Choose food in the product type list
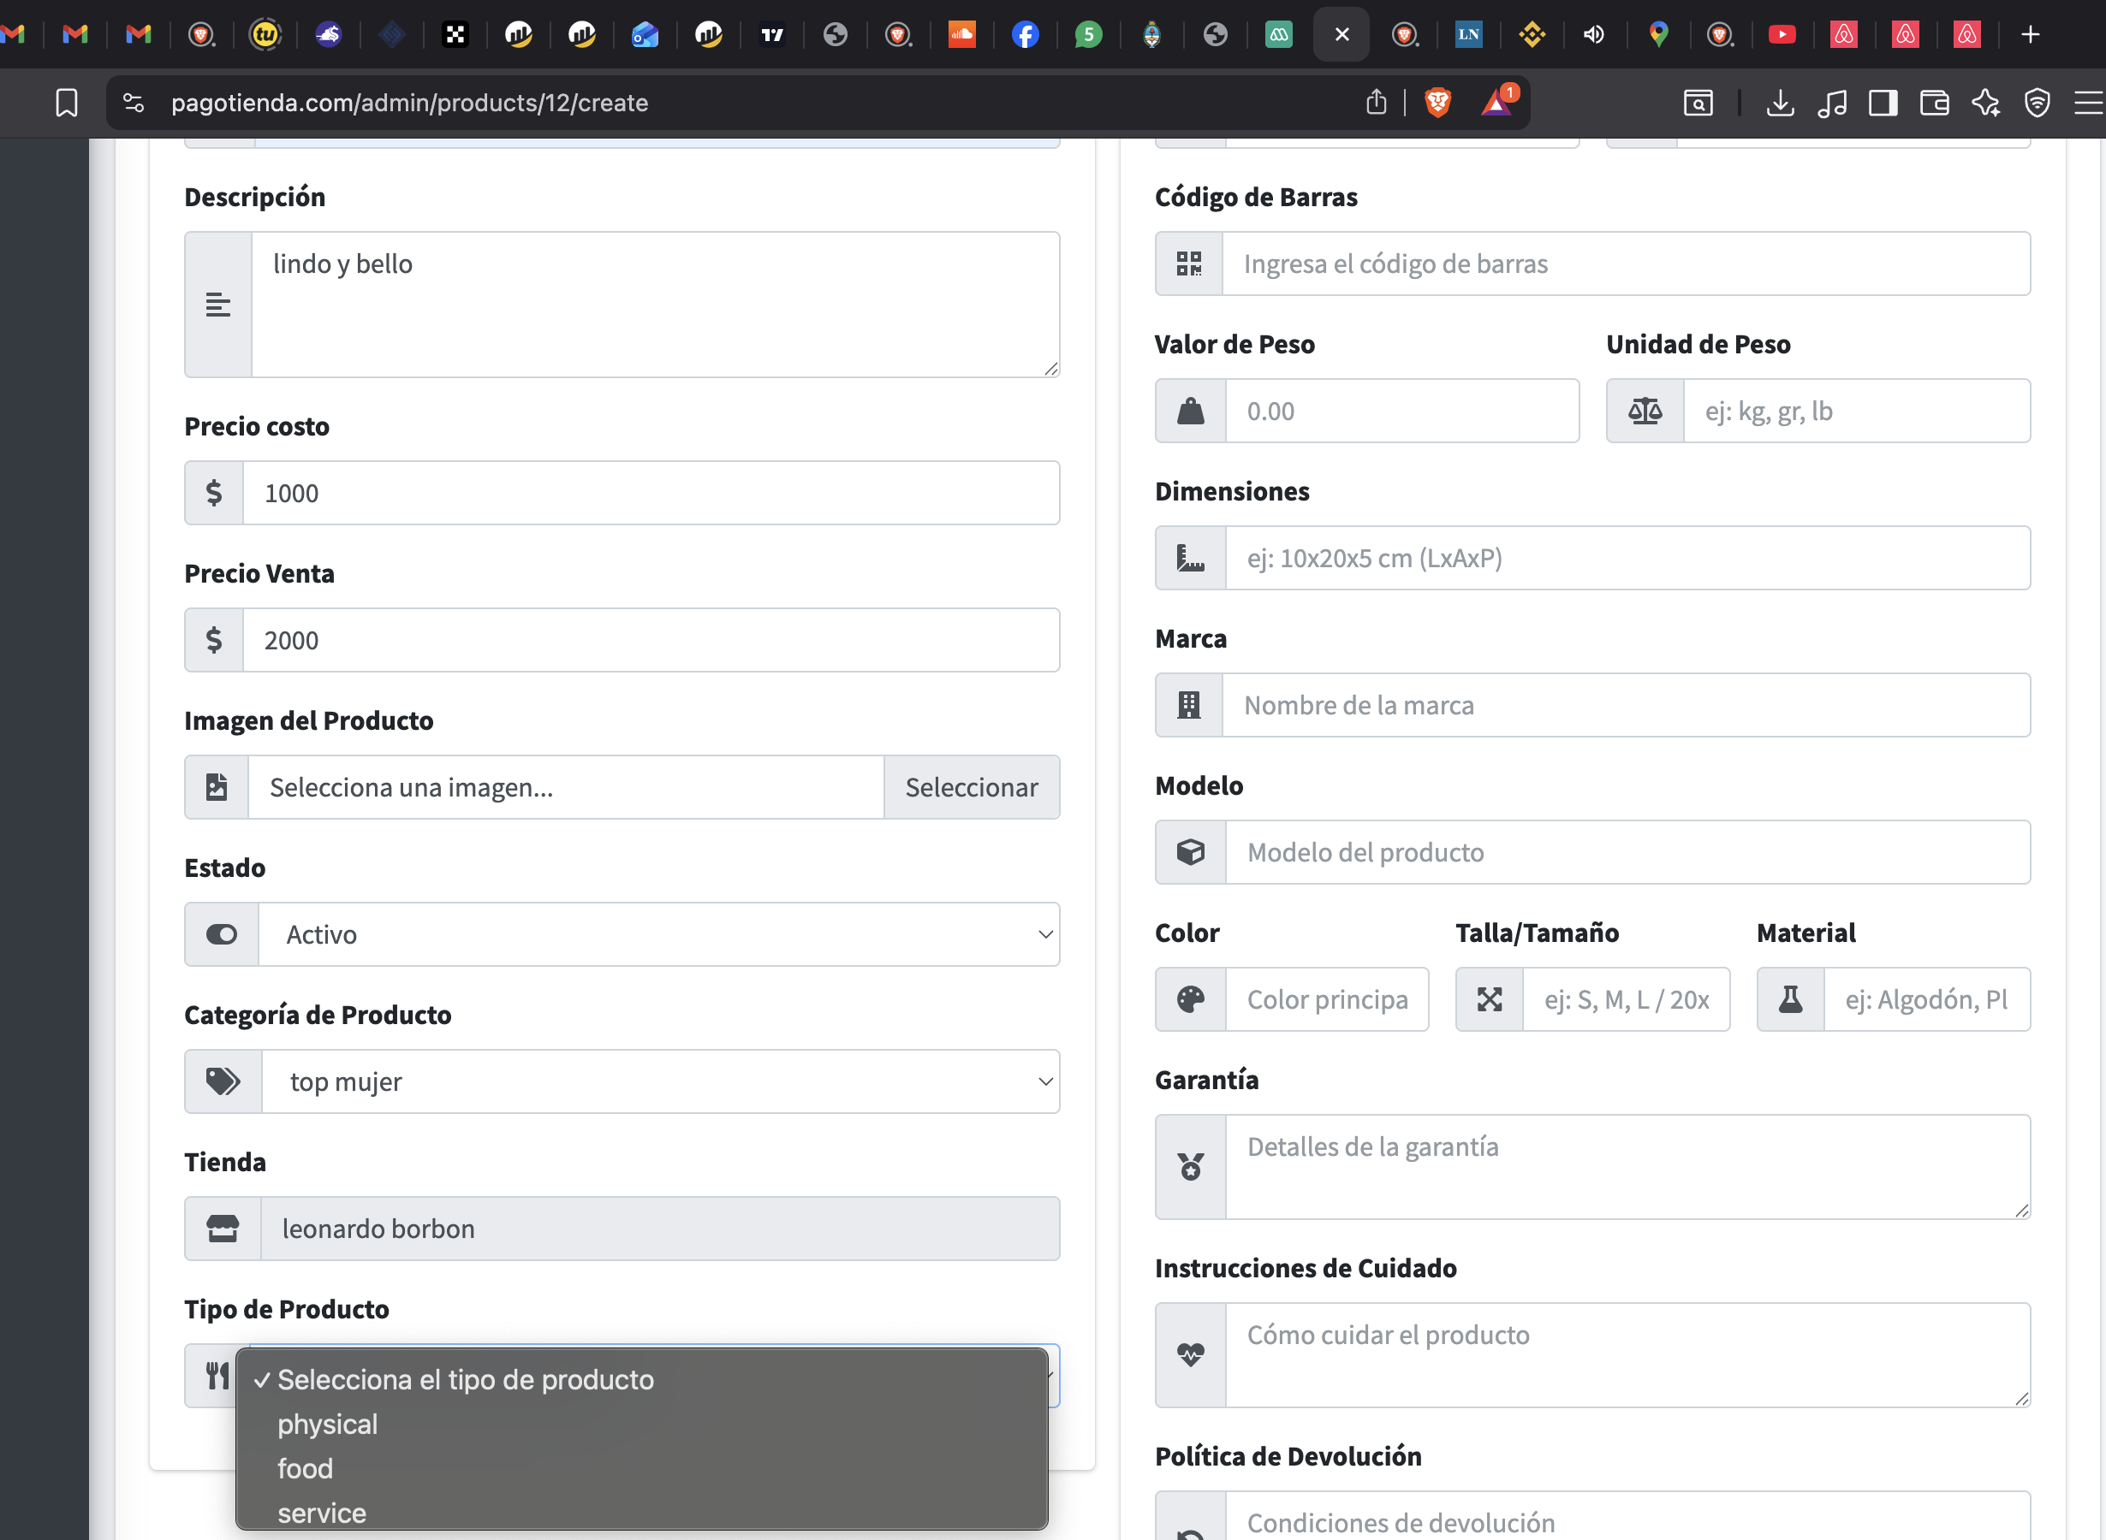 (305, 1468)
